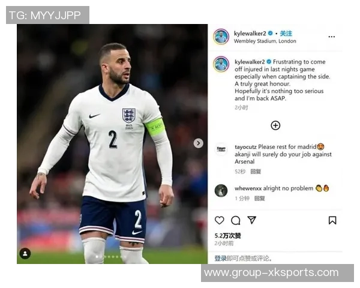Screen dimensions: 360x288
Task: Click the 关注 follow button
Action: pos(286,34)
